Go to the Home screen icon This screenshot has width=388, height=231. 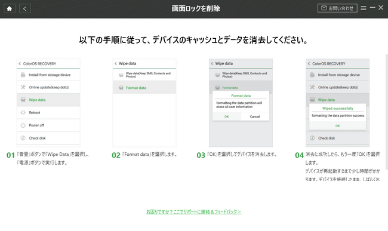[x=10, y=9]
